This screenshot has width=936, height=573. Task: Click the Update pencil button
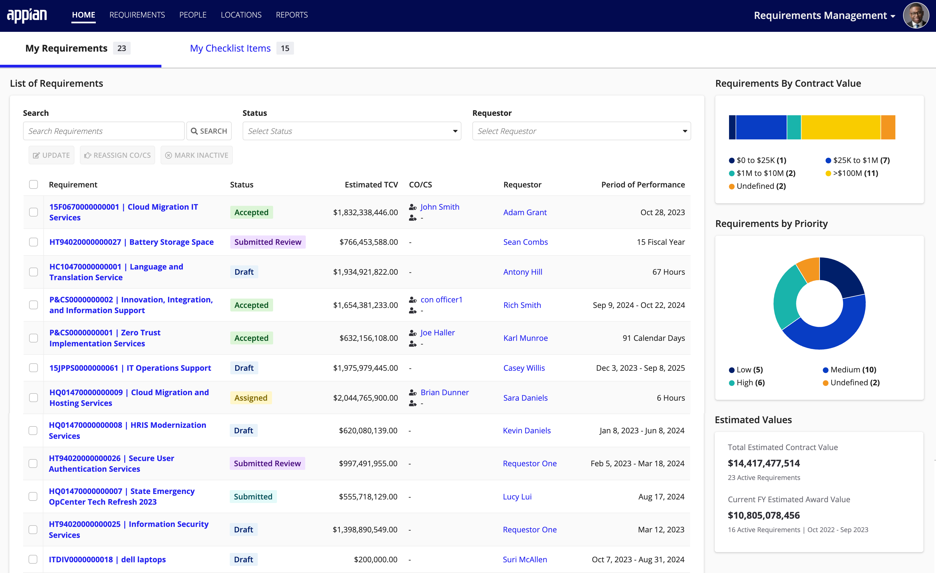(x=51, y=155)
